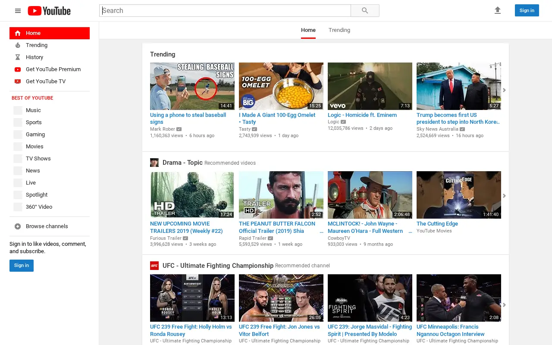Click the upload video icon
This screenshot has height=345, width=552.
498,10
